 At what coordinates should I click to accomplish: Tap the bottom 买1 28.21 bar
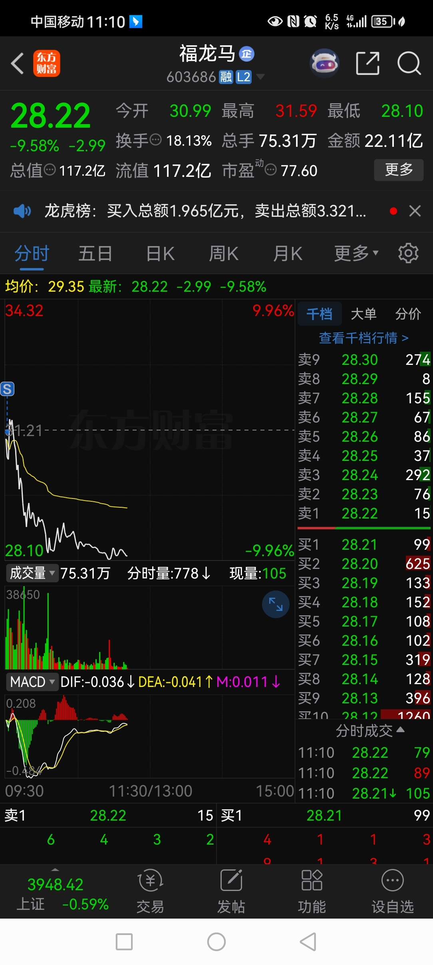(325, 815)
